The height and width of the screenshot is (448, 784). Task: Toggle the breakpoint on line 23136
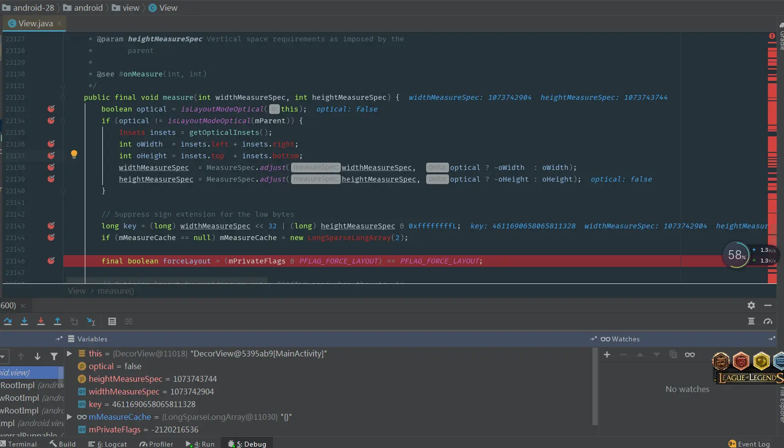(x=51, y=144)
